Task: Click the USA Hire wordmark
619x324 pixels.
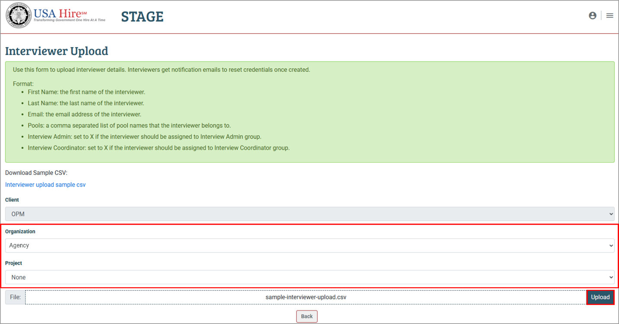Action: tap(69, 15)
